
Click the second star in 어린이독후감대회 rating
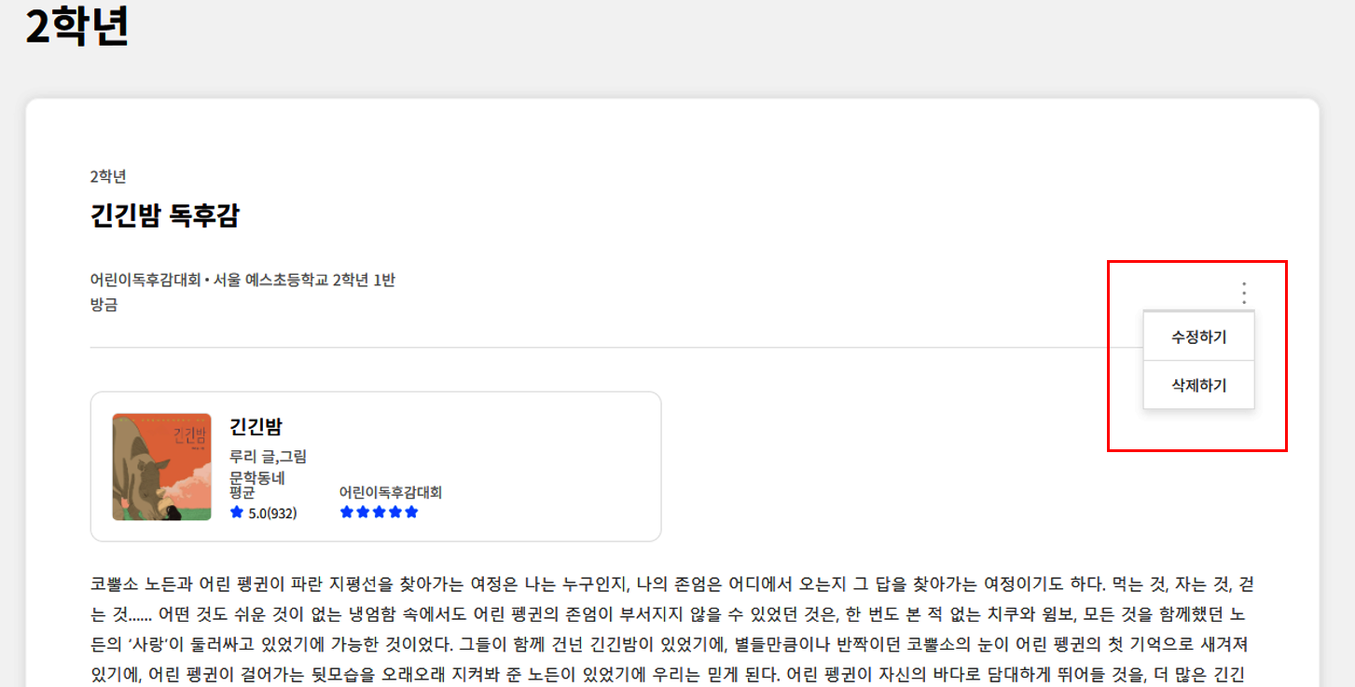(363, 512)
